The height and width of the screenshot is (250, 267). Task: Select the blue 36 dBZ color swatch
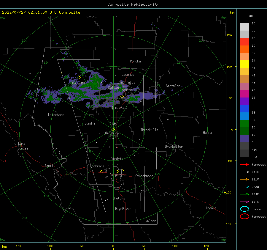click(244, 109)
